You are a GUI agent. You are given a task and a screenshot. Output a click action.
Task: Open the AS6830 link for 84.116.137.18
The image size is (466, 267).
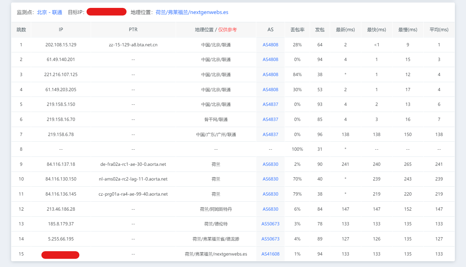pyautogui.click(x=270, y=164)
